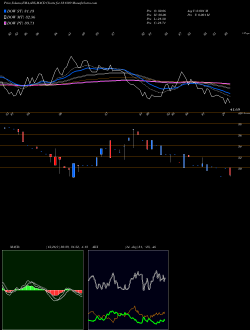Click the magenta DOW PT legend swatch
The width and height of the screenshot is (250, 330).
[5, 23]
